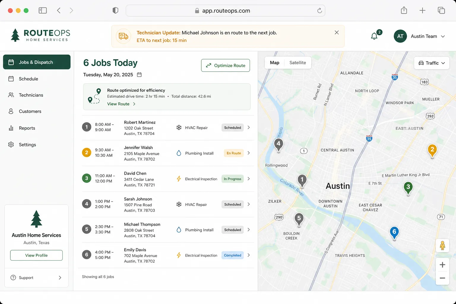Switch to Map view
The image size is (456, 304).
coord(275,63)
